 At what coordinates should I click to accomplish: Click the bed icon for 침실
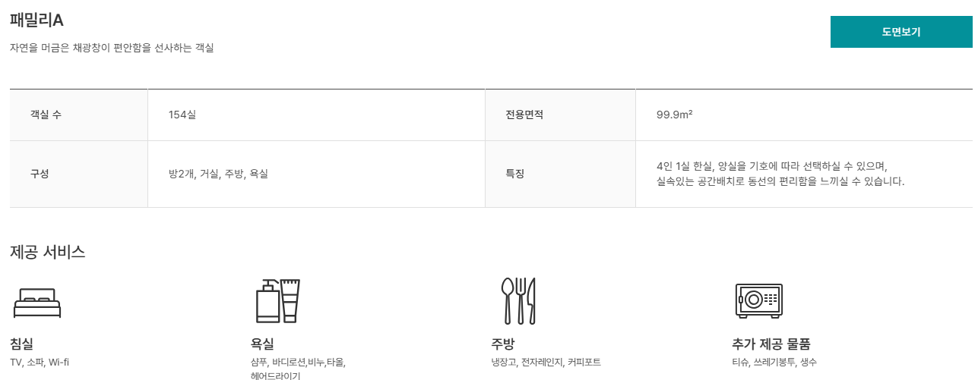(37, 303)
